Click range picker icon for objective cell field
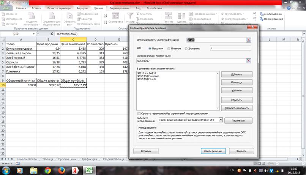 coord(248,40)
